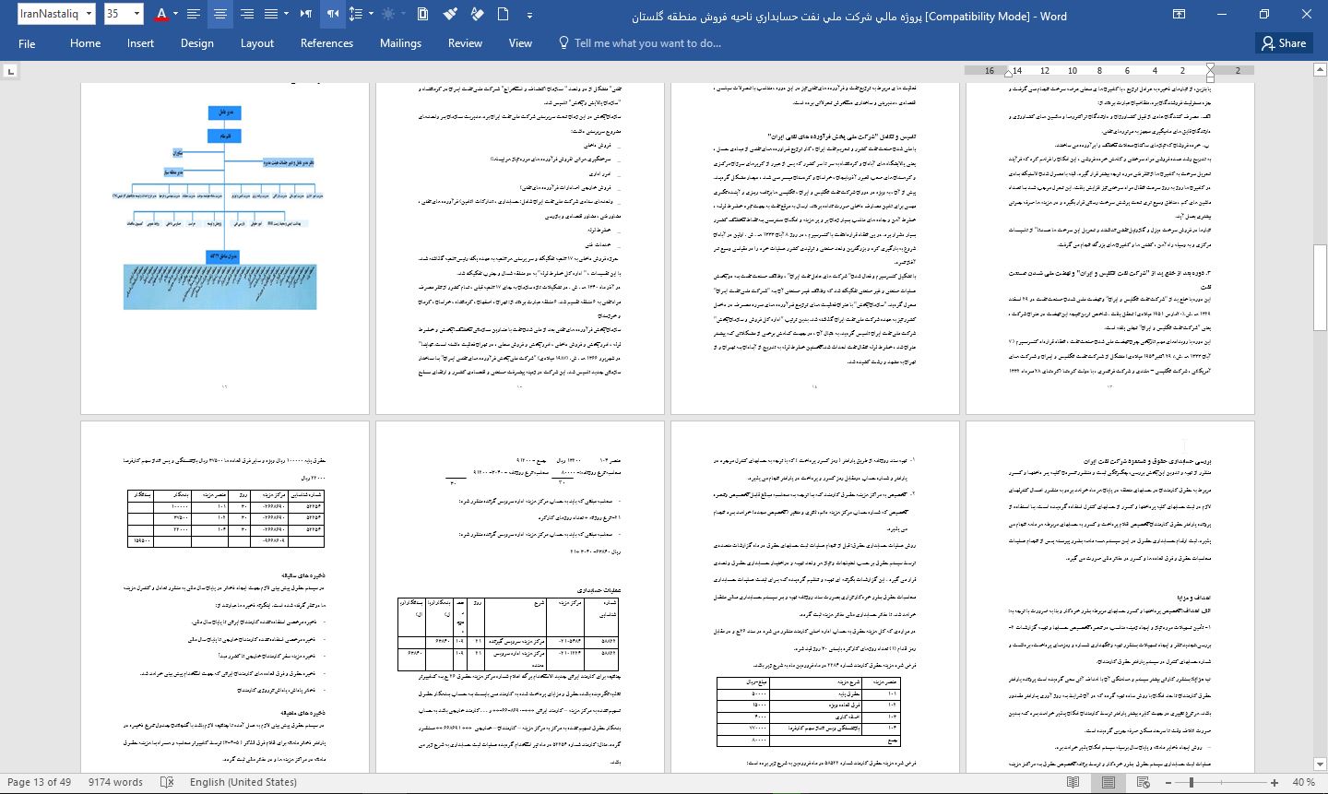Switch to Read Mode view
This screenshot has width=1328, height=794.
point(1073,782)
